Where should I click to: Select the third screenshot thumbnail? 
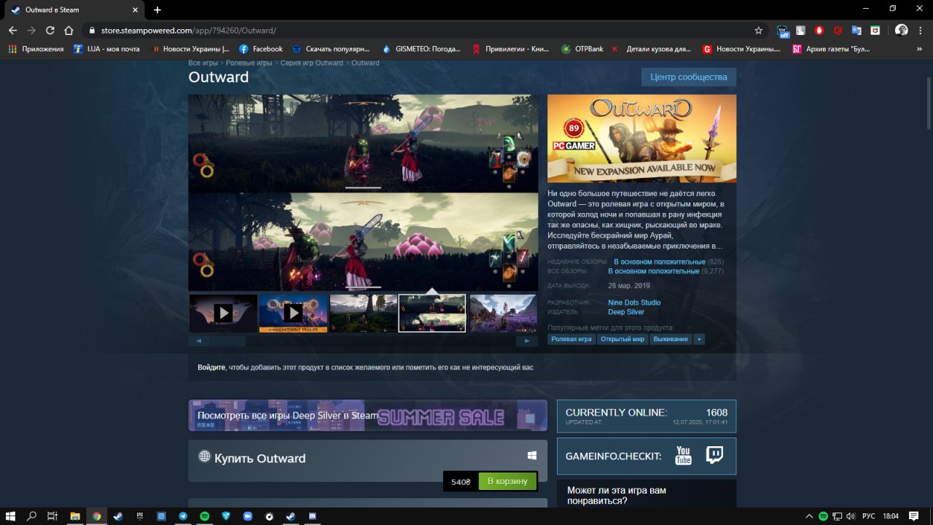click(364, 313)
